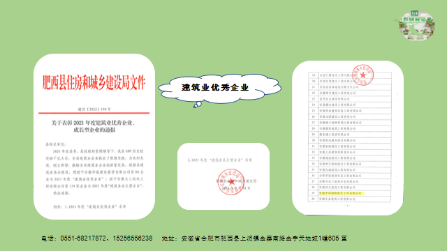Click the round company logo in the corner
This screenshot has height=251, width=447.
416,25
